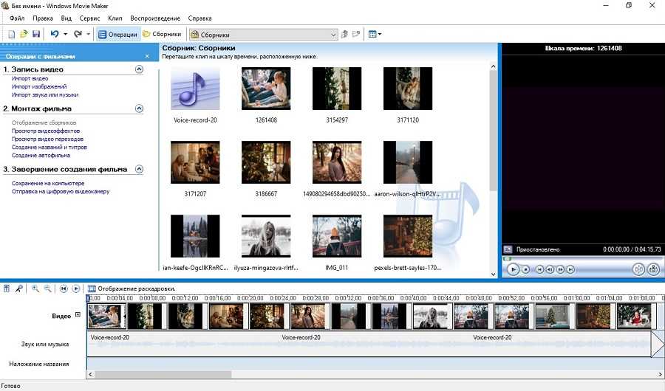Toggle the Сборники collections pane button
665x391 pixels.
pyautogui.click(x=163, y=34)
